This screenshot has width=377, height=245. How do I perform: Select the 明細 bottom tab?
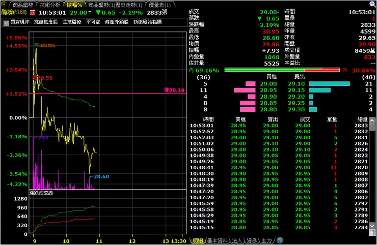click(x=198, y=240)
